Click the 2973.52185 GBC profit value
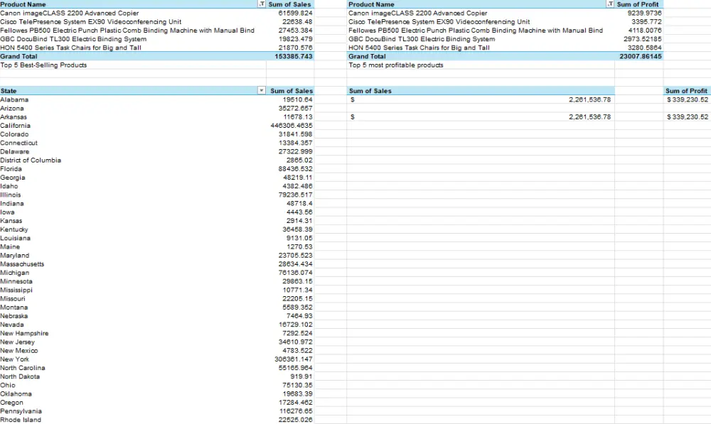The width and height of the screenshot is (711, 424). 643,39
